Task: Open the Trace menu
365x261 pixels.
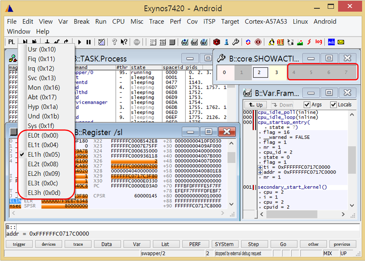Action: [156, 22]
